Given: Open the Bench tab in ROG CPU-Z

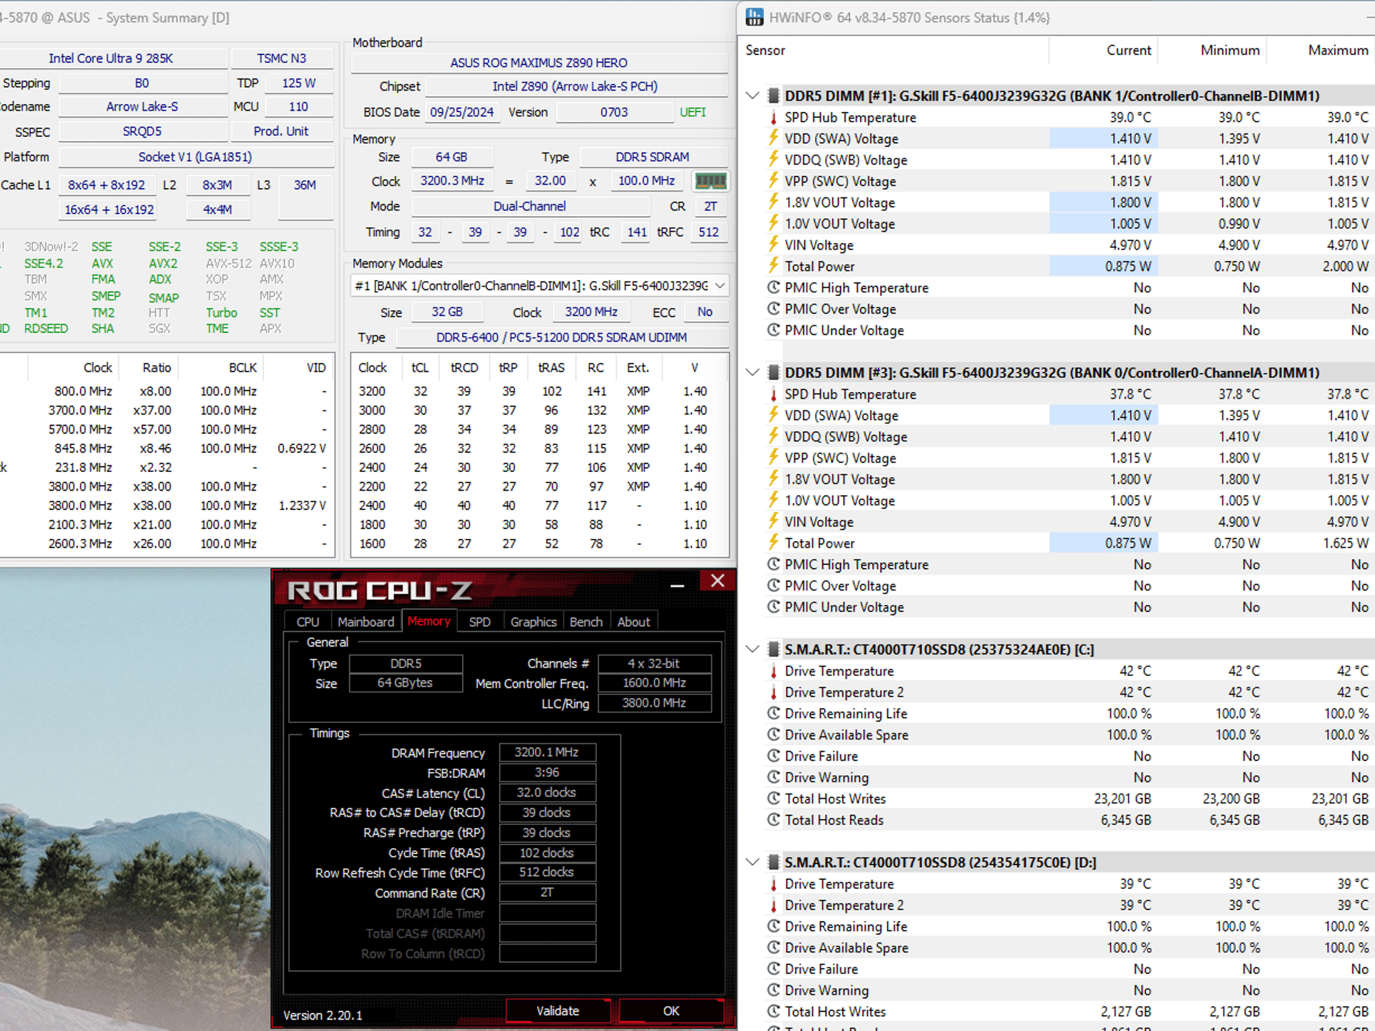Looking at the screenshot, I should [586, 622].
